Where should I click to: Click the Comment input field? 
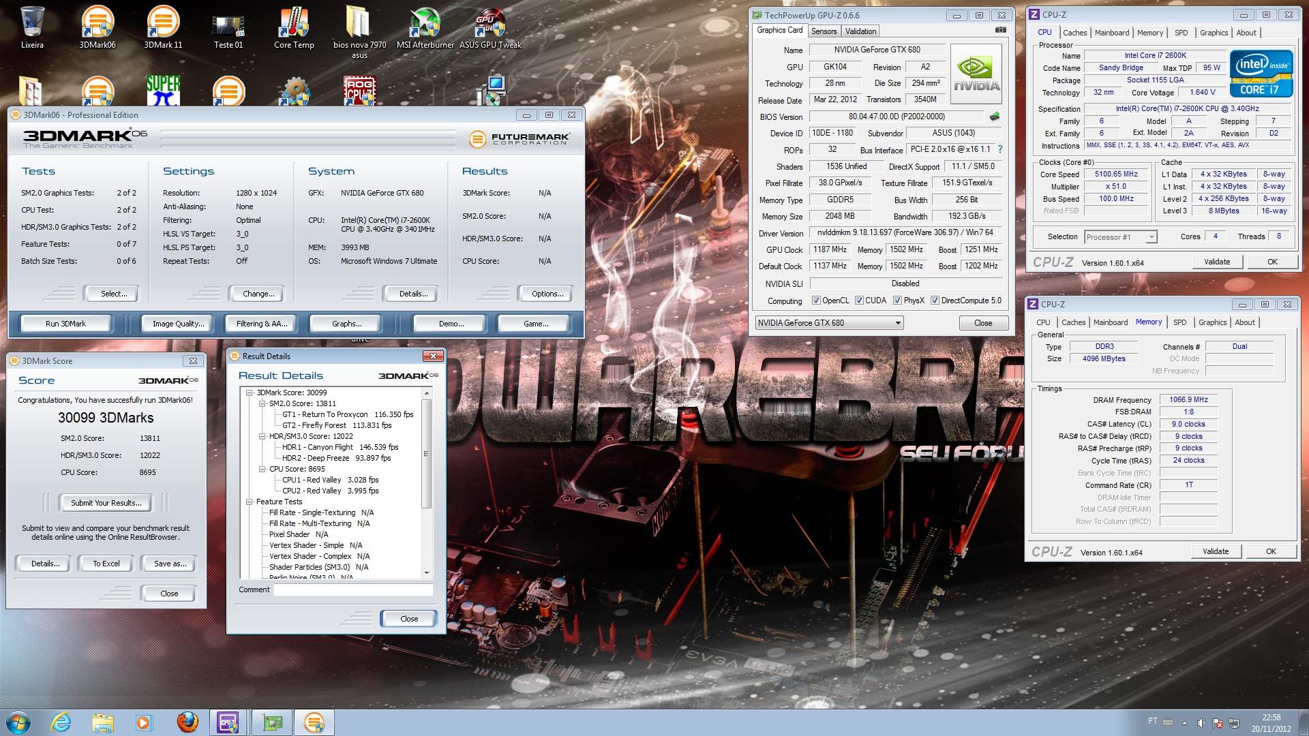point(353,590)
